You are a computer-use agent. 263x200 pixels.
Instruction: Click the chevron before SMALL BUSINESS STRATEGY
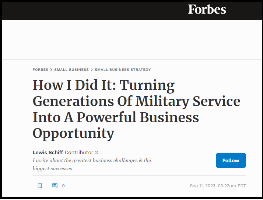click(x=92, y=70)
